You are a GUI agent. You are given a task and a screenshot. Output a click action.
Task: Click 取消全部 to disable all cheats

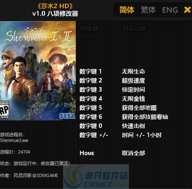(x=133, y=153)
